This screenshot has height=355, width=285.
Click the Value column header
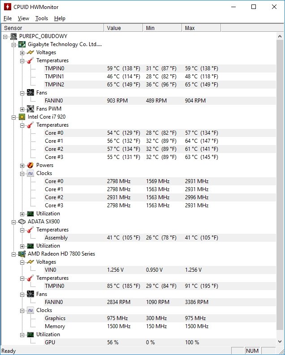124,28
